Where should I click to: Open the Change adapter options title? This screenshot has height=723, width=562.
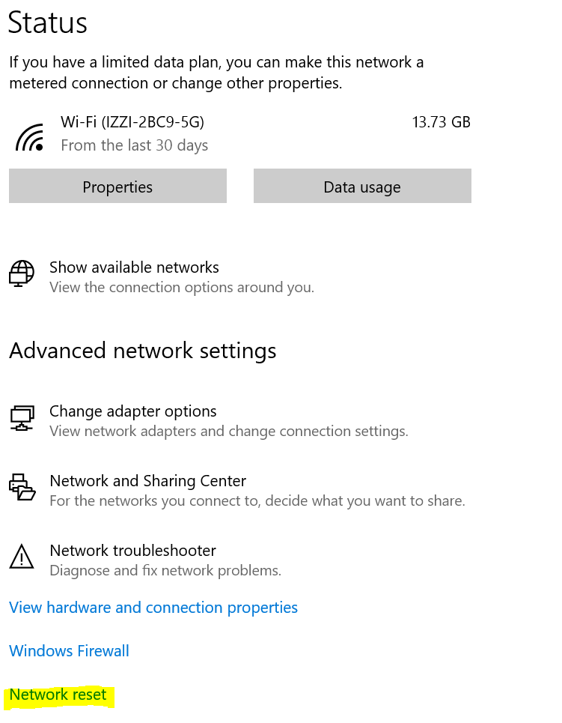click(132, 411)
